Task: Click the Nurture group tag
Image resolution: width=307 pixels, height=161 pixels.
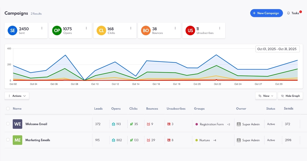Action: coord(205,140)
